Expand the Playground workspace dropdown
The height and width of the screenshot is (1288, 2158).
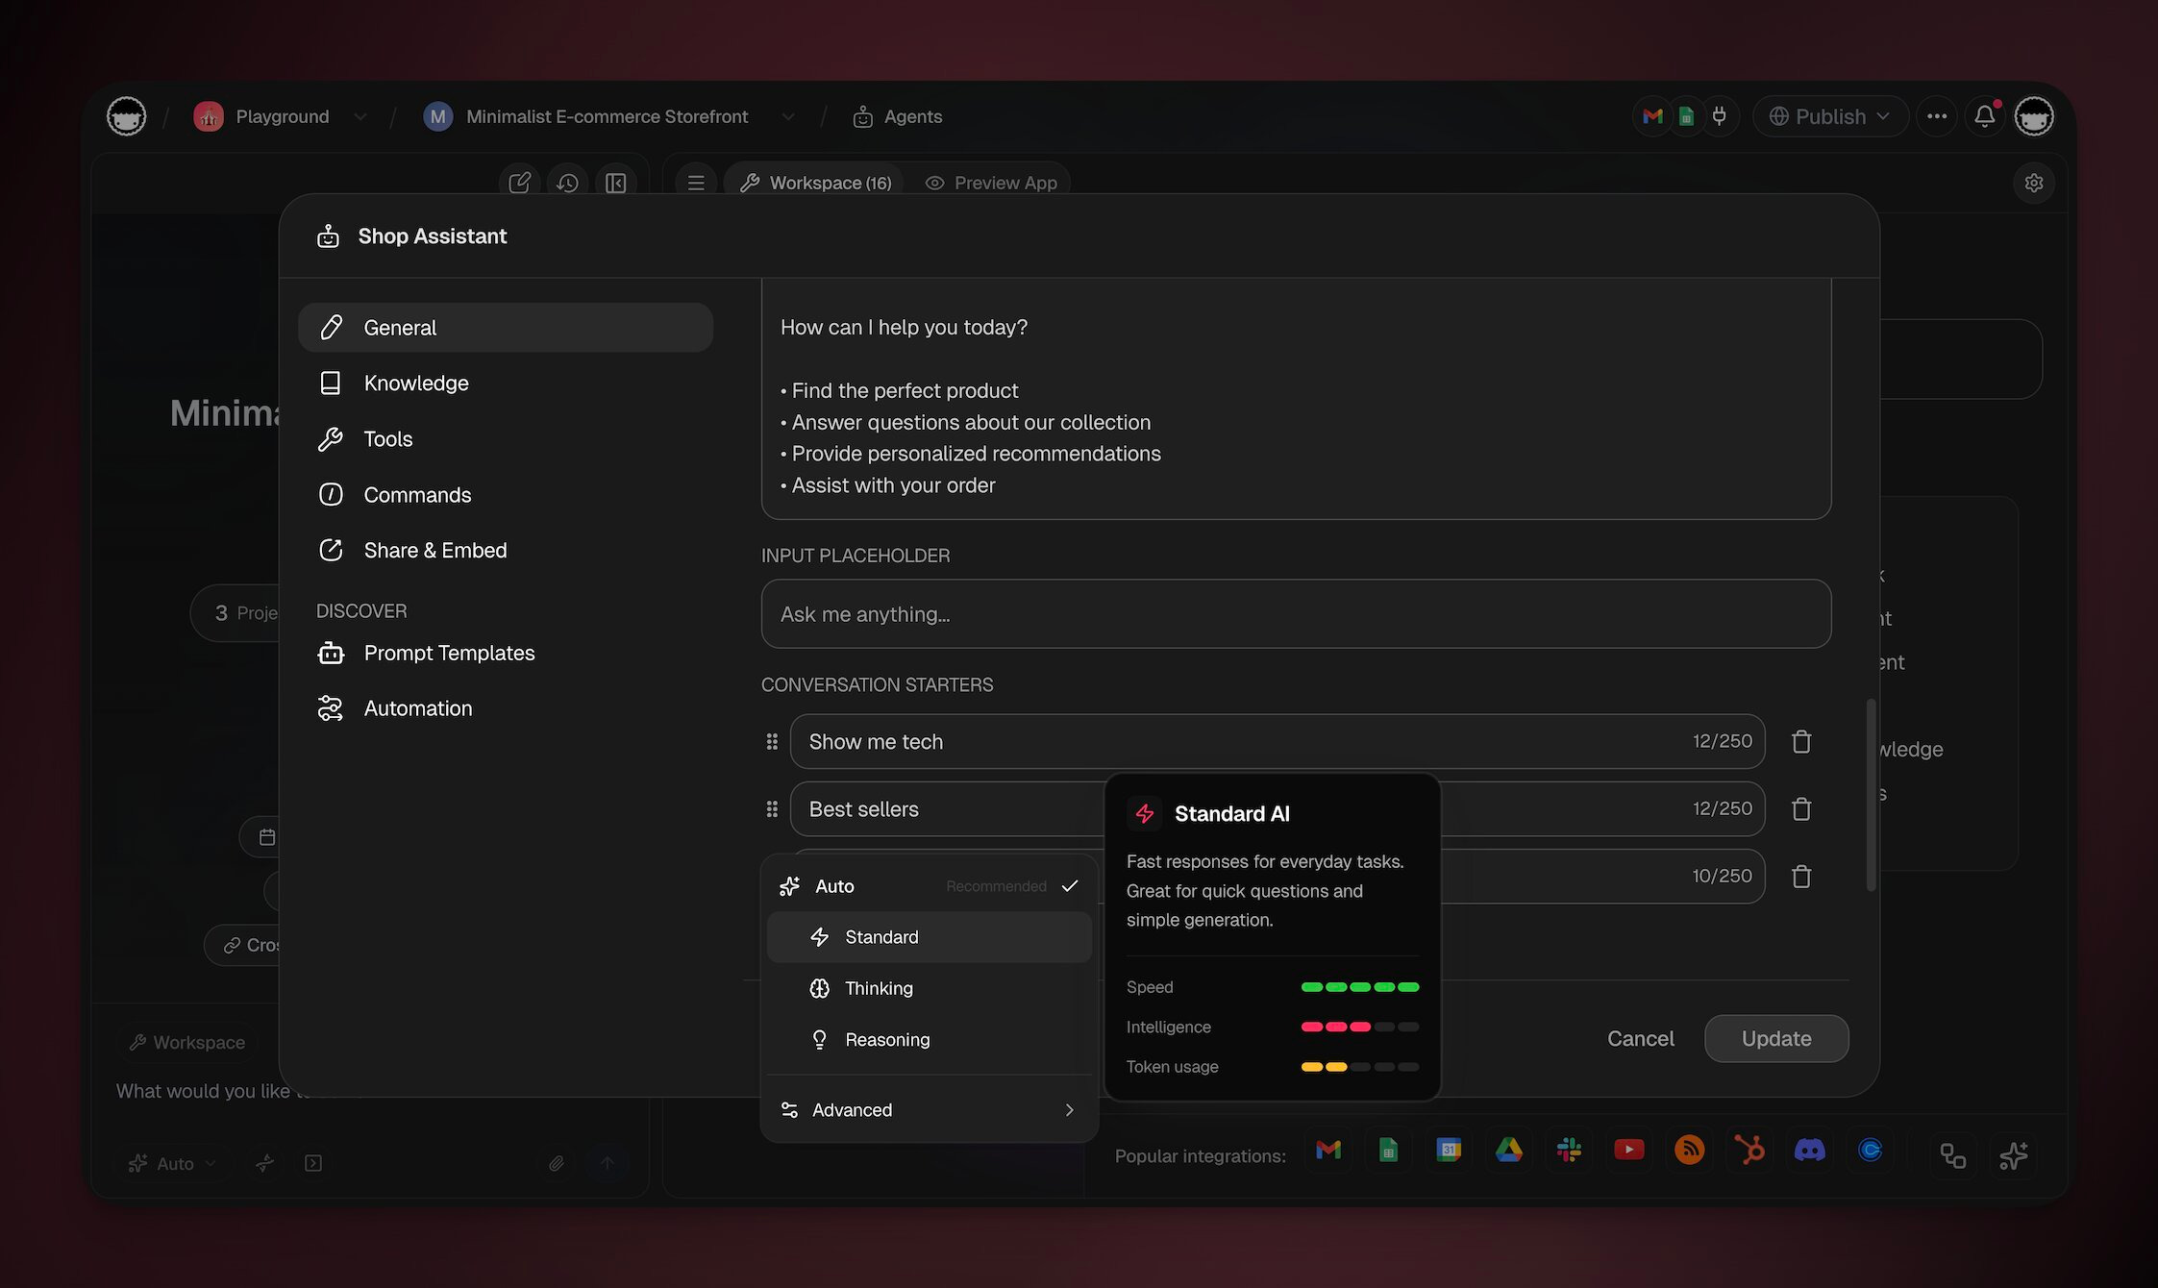click(360, 116)
